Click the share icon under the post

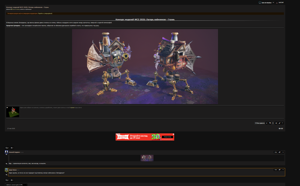[x=276, y=123]
